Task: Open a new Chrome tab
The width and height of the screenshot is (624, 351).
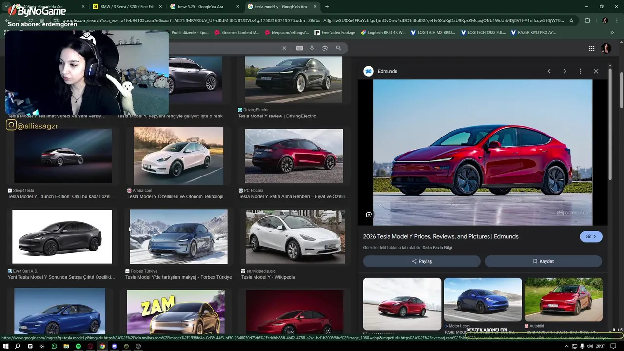Action: pos(327,7)
